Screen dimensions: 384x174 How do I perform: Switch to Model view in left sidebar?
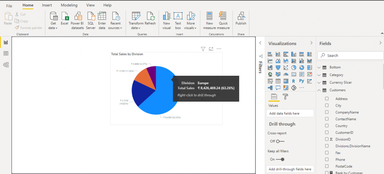click(x=6, y=65)
